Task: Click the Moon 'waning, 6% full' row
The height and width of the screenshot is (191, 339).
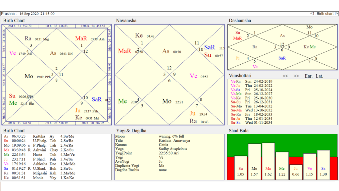Action: point(150,136)
